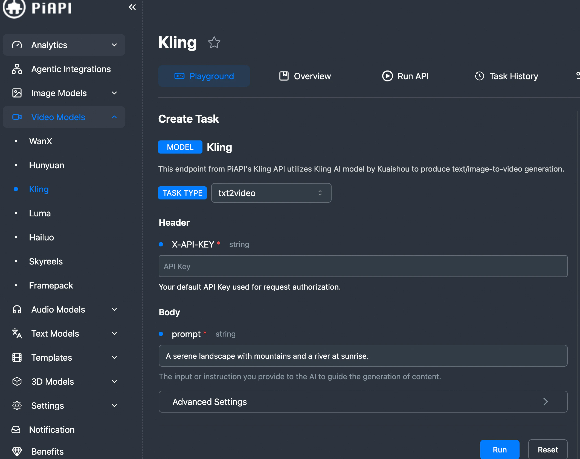Click the blue MODEL badge

tap(180, 147)
